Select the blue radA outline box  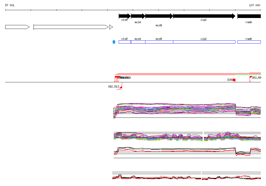249,42
